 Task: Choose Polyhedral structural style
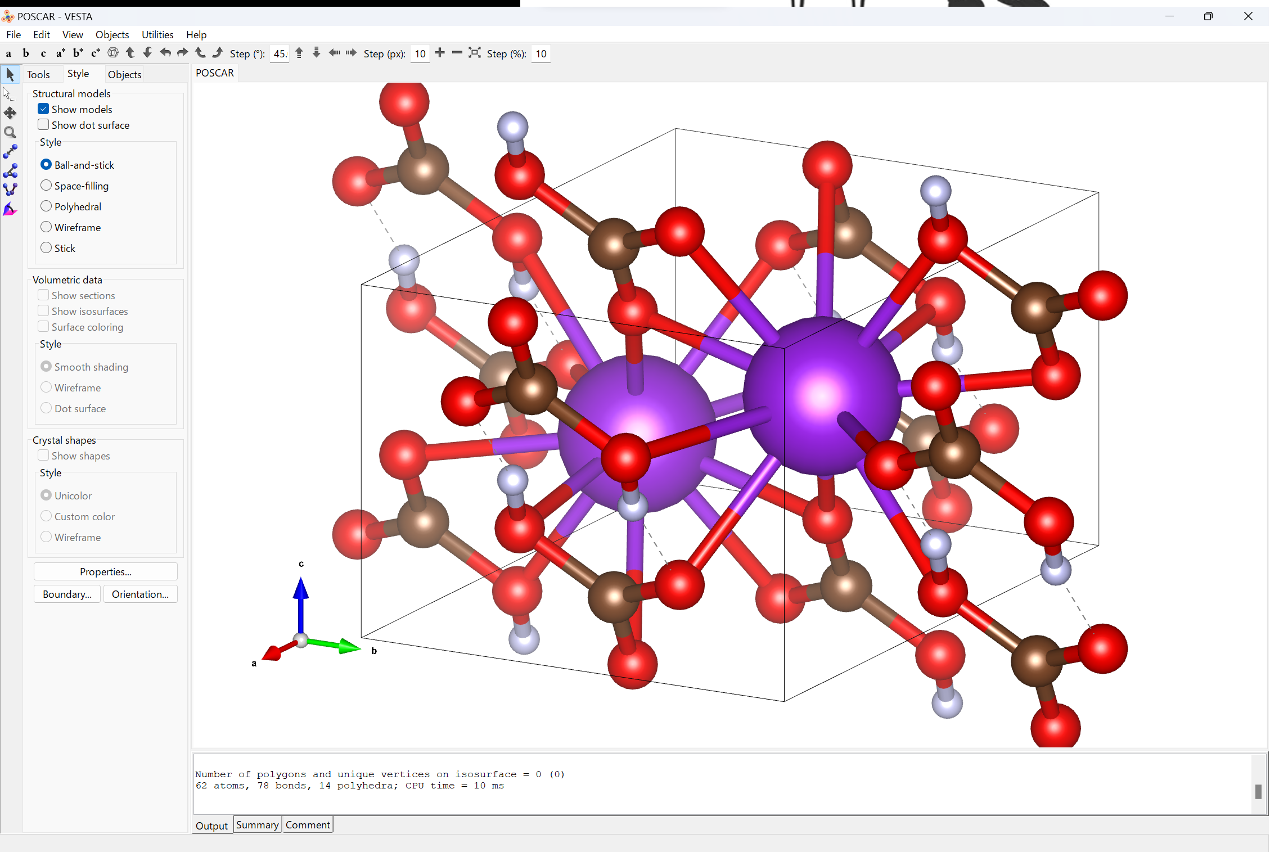tap(46, 206)
